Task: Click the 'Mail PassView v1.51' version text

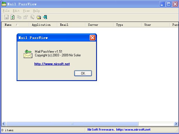Action: pyautogui.click(x=49, y=52)
